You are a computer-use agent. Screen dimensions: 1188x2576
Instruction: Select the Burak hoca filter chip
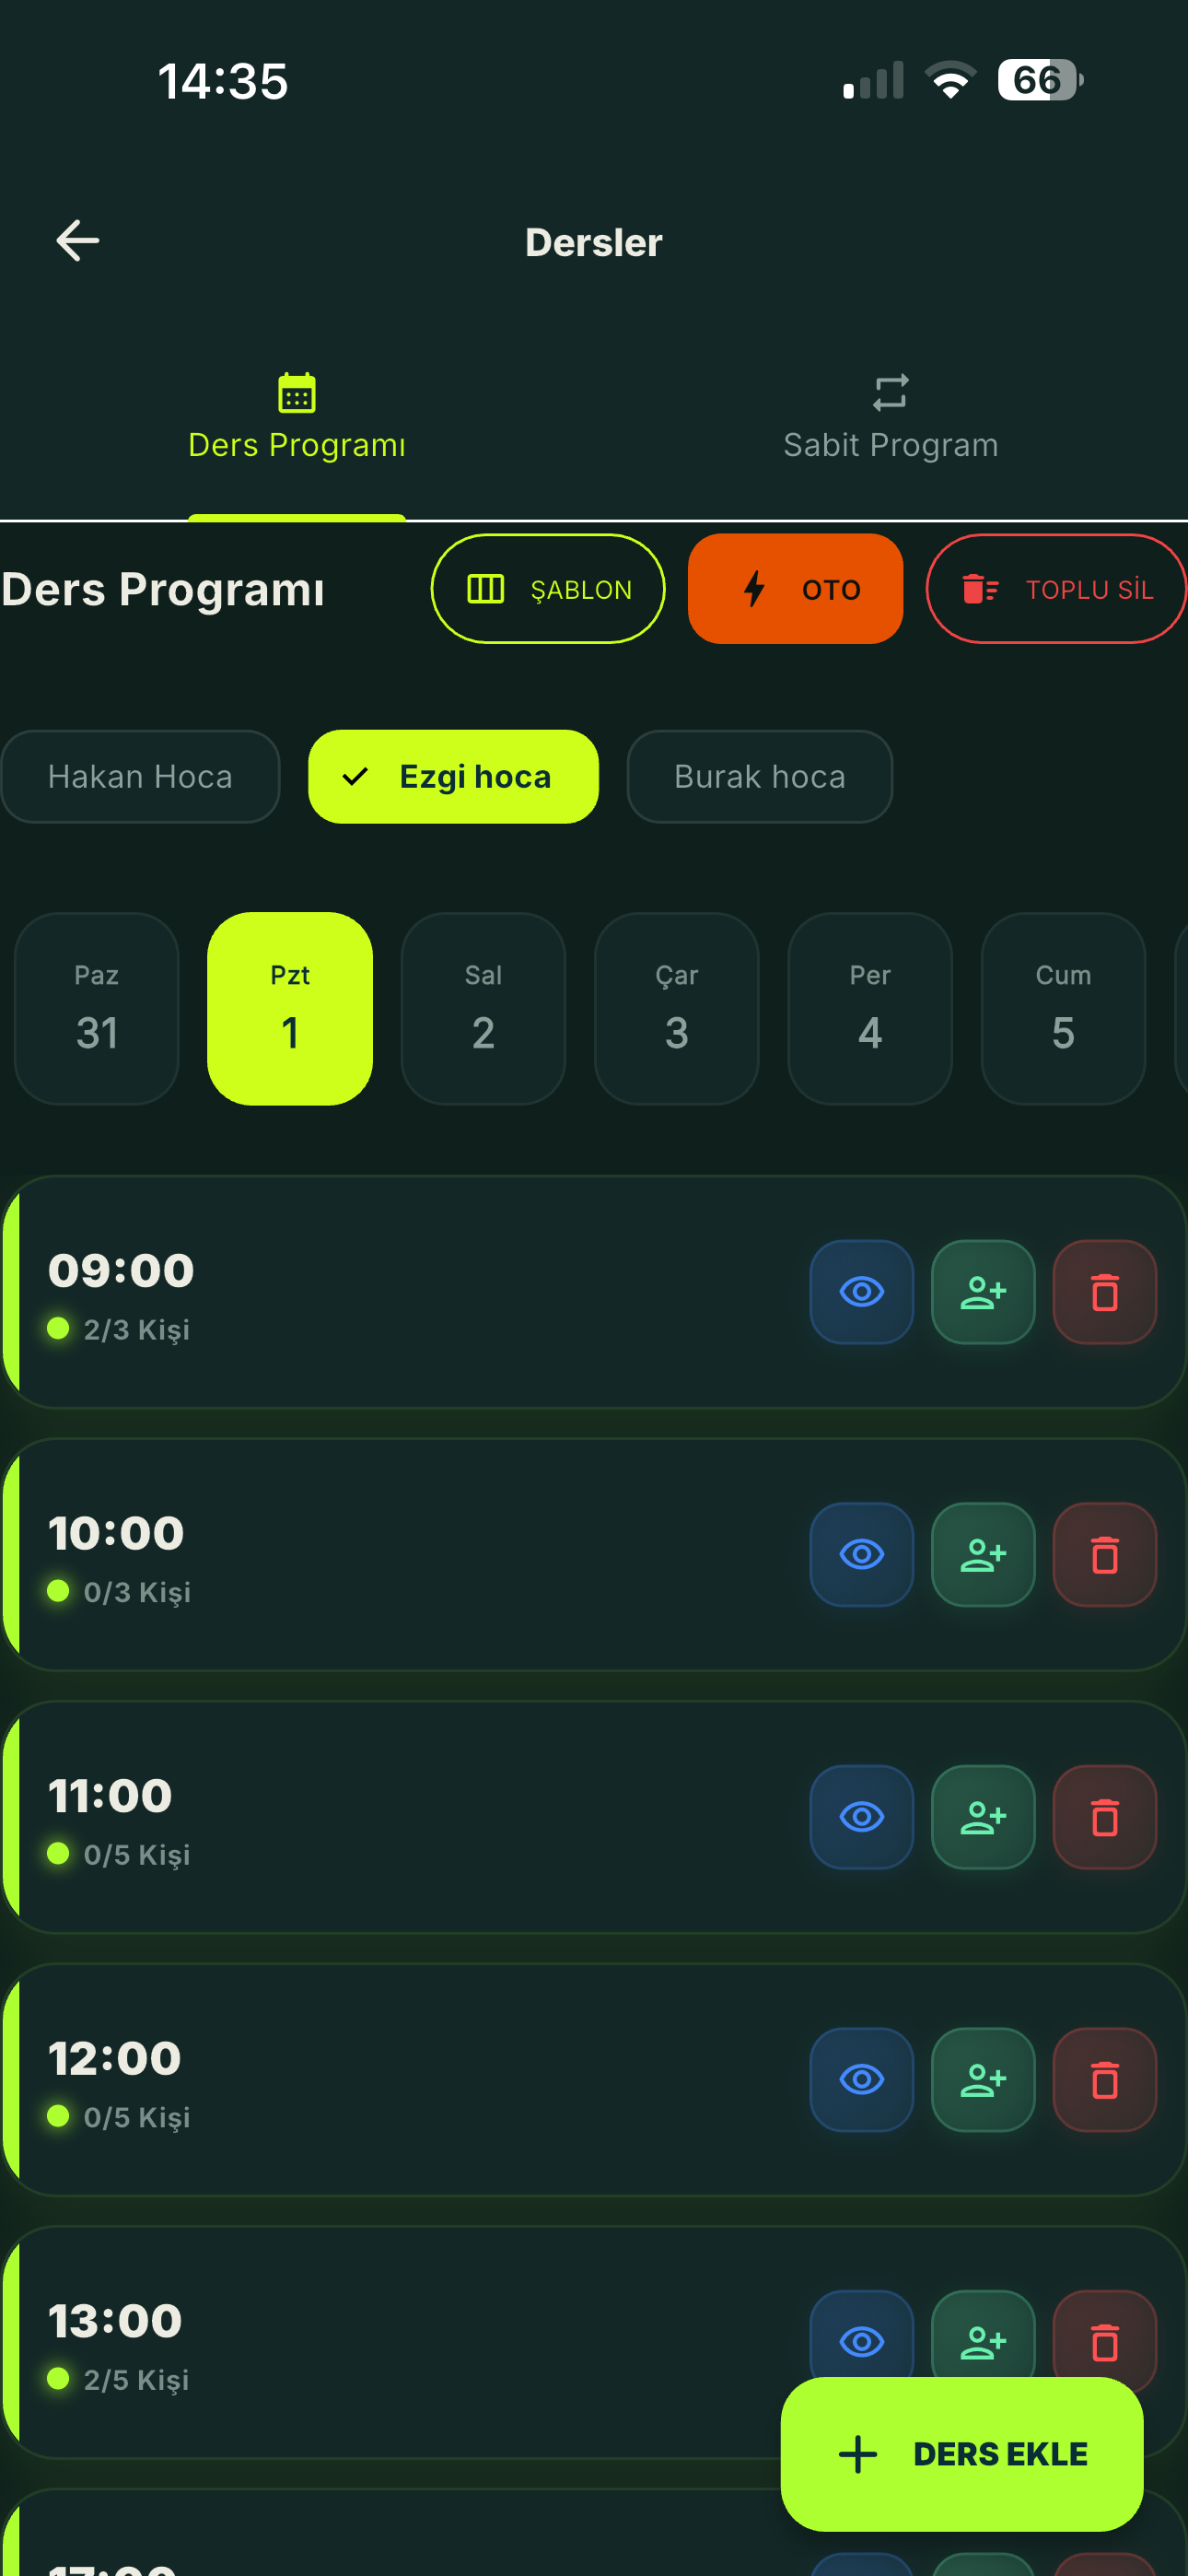[759, 777]
